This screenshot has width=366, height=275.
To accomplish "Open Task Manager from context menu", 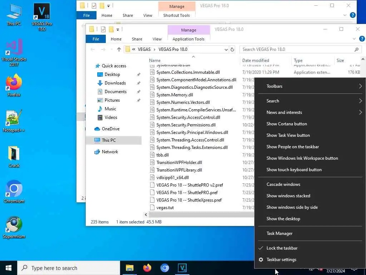I will (x=310, y=233).
